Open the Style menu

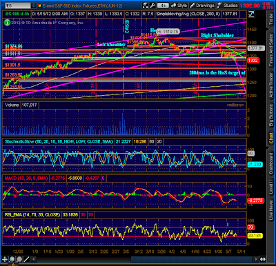179,6
